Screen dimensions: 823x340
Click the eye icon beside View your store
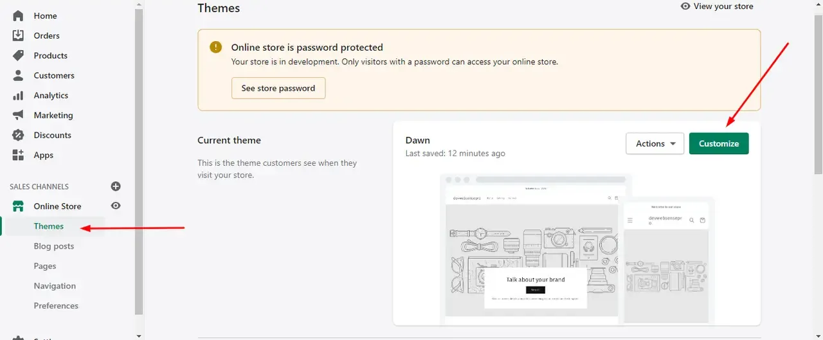coord(685,6)
